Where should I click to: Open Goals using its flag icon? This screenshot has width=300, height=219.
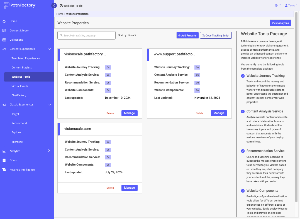coord(4,160)
